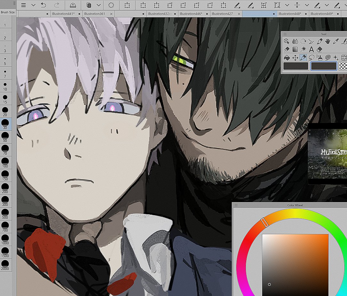Select the Erase selection tool with dashed outline

pyautogui.click(x=287, y=49)
